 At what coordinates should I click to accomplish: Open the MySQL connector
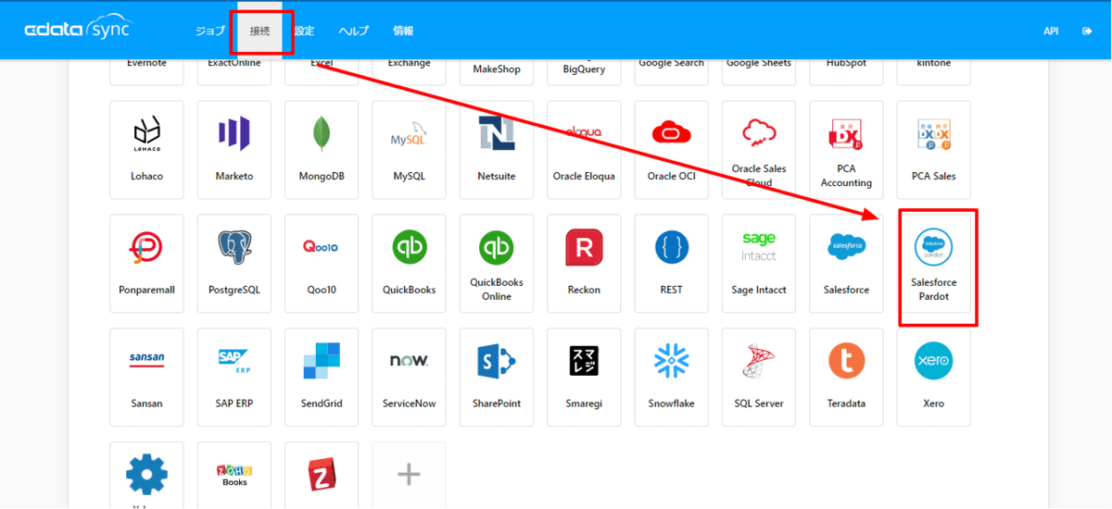coord(409,150)
